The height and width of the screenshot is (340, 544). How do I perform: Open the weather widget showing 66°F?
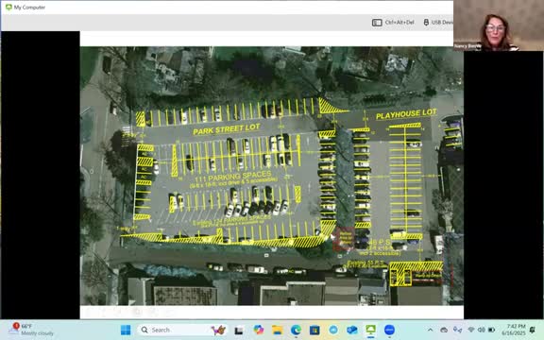point(32,330)
